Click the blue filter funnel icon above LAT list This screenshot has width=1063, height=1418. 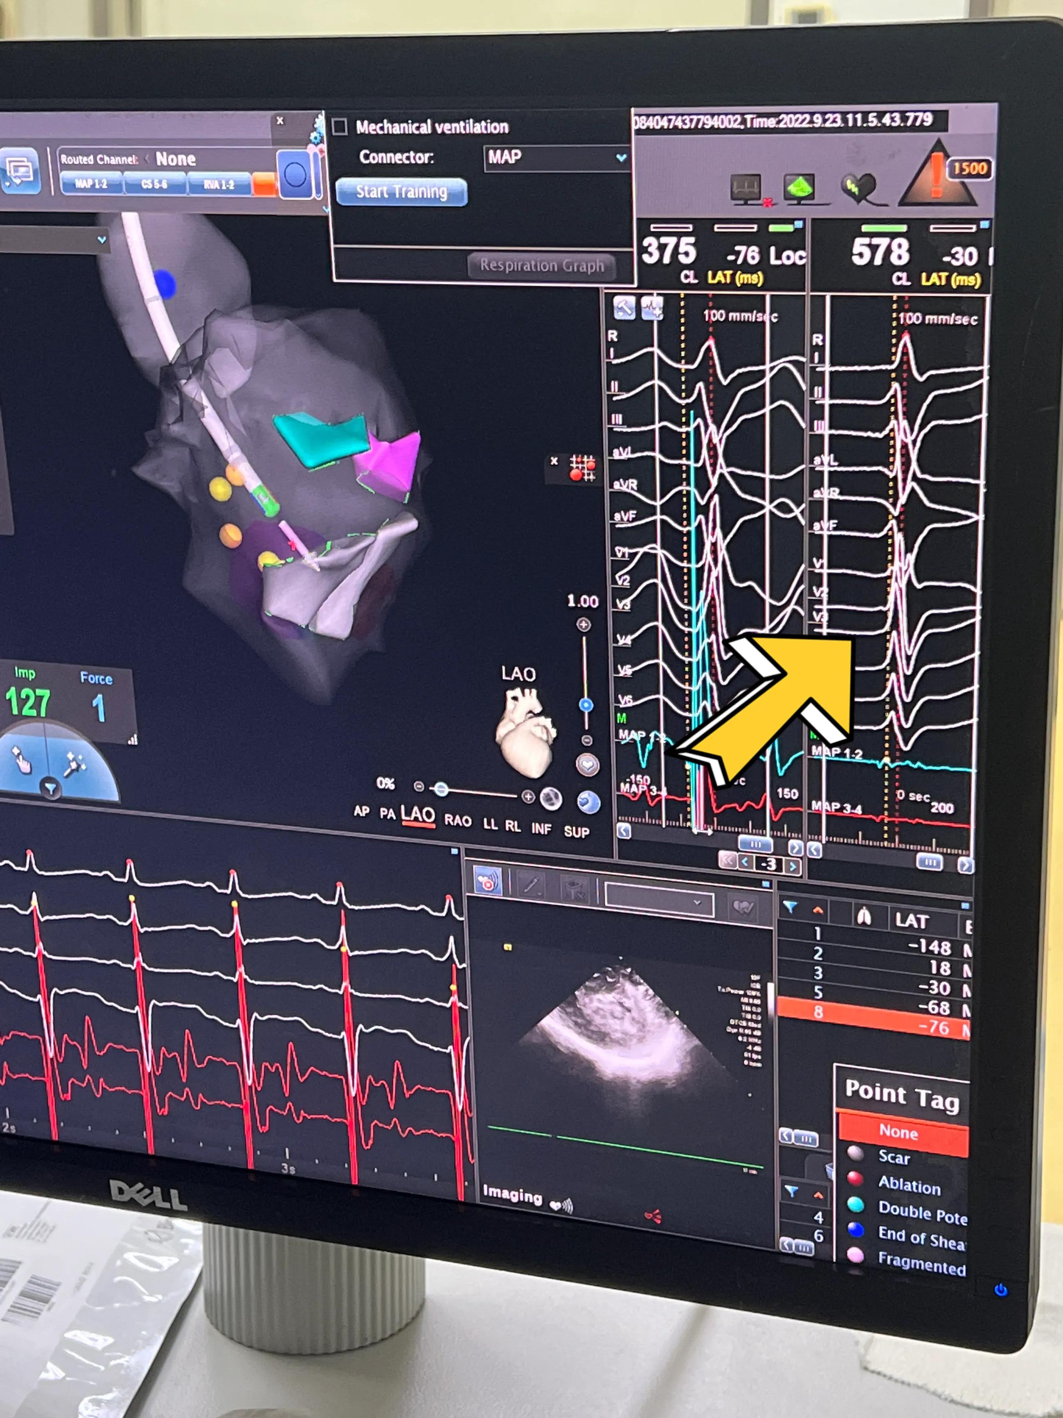(x=790, y=907)
